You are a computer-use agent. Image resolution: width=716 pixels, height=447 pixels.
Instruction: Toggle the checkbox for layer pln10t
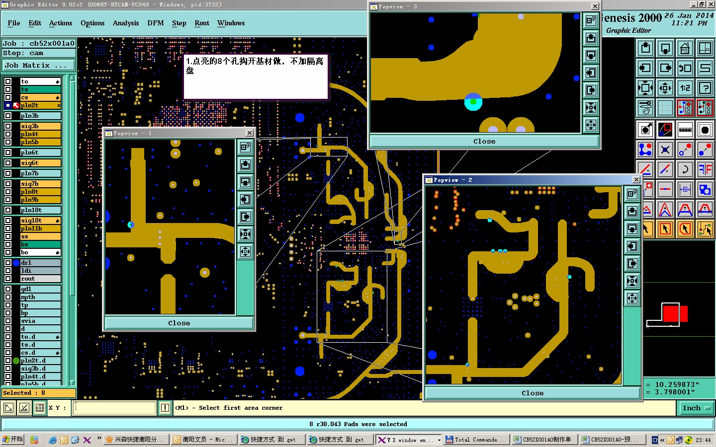[8, 210]
